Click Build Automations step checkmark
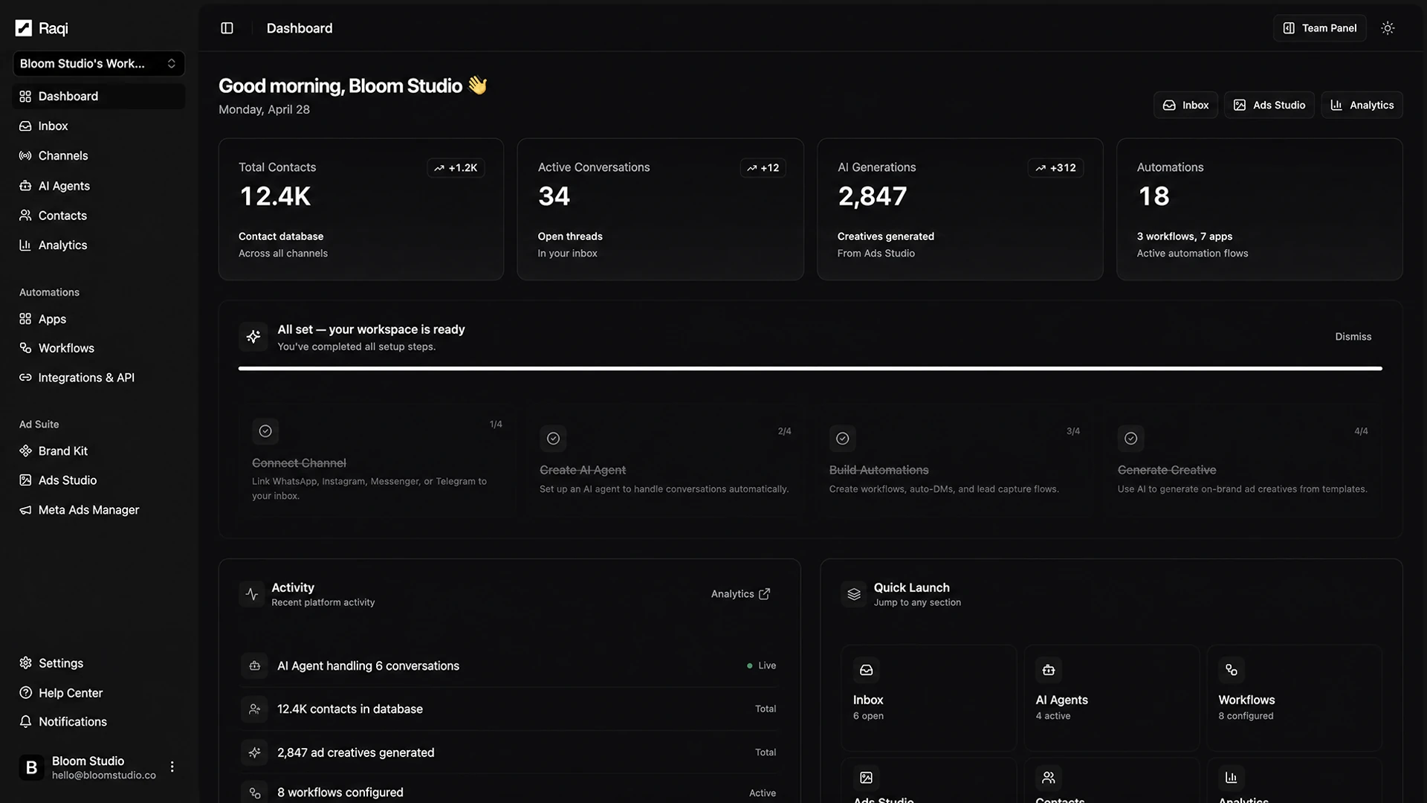The height and width of the screenshot is (803, 1427). 842,439
